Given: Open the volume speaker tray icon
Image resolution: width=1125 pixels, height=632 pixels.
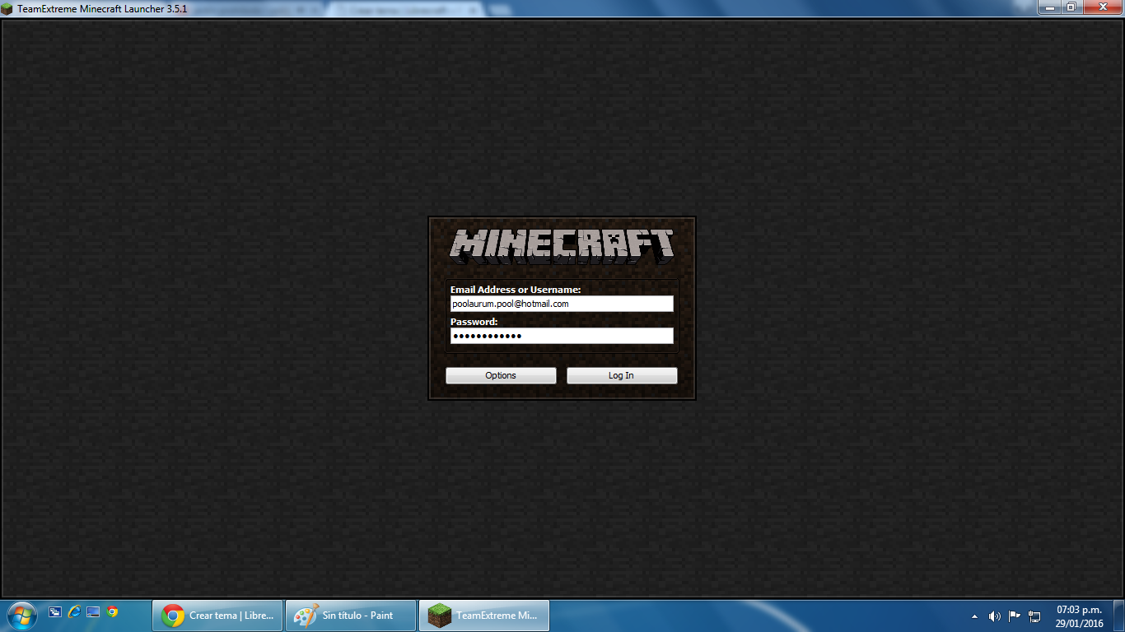Looking at the screenshot, I should 995,616.
